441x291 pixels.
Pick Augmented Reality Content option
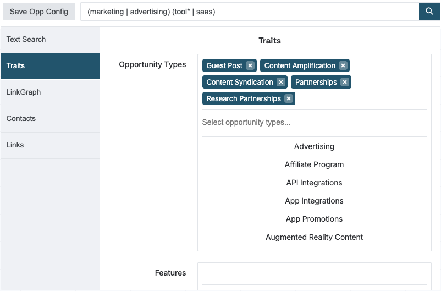pos(314,237)
